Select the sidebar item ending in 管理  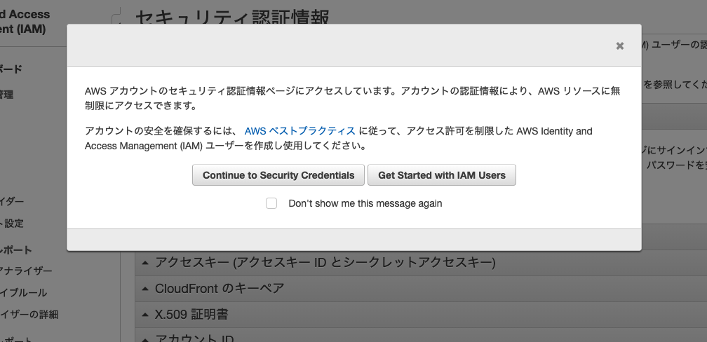(7, 95)
